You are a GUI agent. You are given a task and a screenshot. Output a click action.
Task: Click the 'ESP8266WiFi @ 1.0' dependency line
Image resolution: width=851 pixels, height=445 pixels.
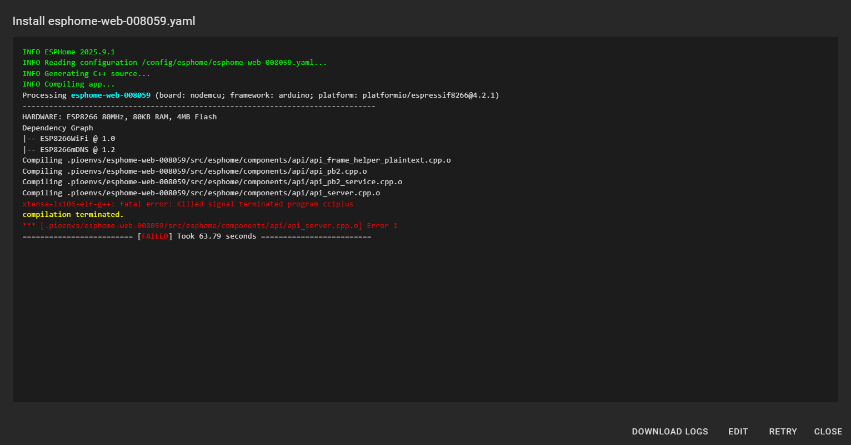(69, 139)
